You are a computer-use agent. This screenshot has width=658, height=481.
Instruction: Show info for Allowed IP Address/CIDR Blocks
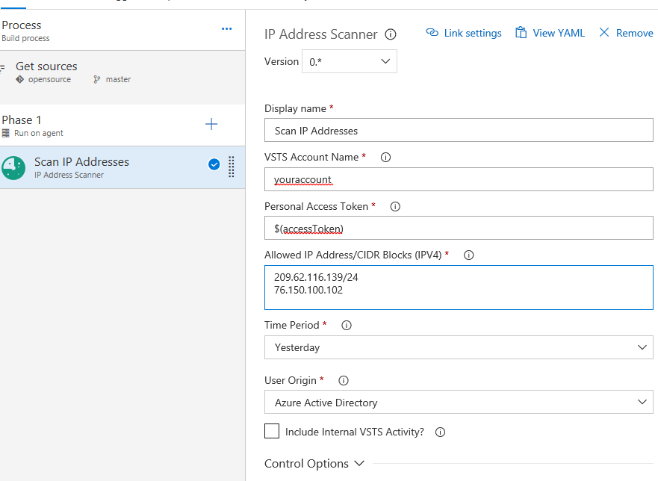click(x=468, y=255)
